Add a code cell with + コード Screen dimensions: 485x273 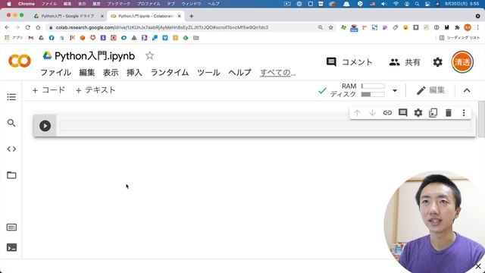click(48, 90)
